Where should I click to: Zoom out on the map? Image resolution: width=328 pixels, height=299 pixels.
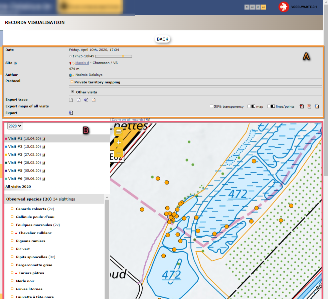119,153
